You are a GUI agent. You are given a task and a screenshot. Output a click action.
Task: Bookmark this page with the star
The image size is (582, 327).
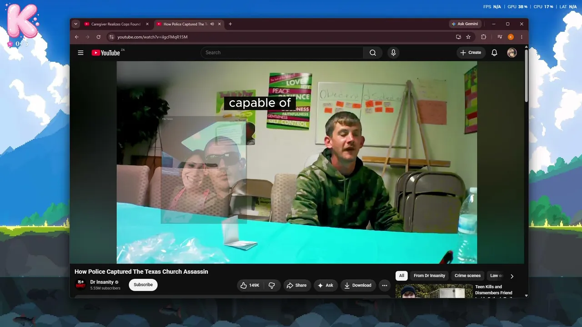coord(468,37)
